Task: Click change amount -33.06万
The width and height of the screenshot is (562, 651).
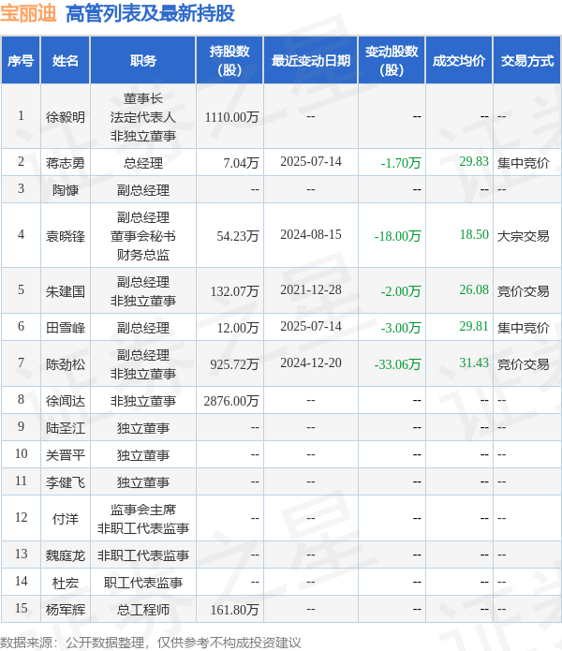Action: pyautogui.click(x=398, y=364)
